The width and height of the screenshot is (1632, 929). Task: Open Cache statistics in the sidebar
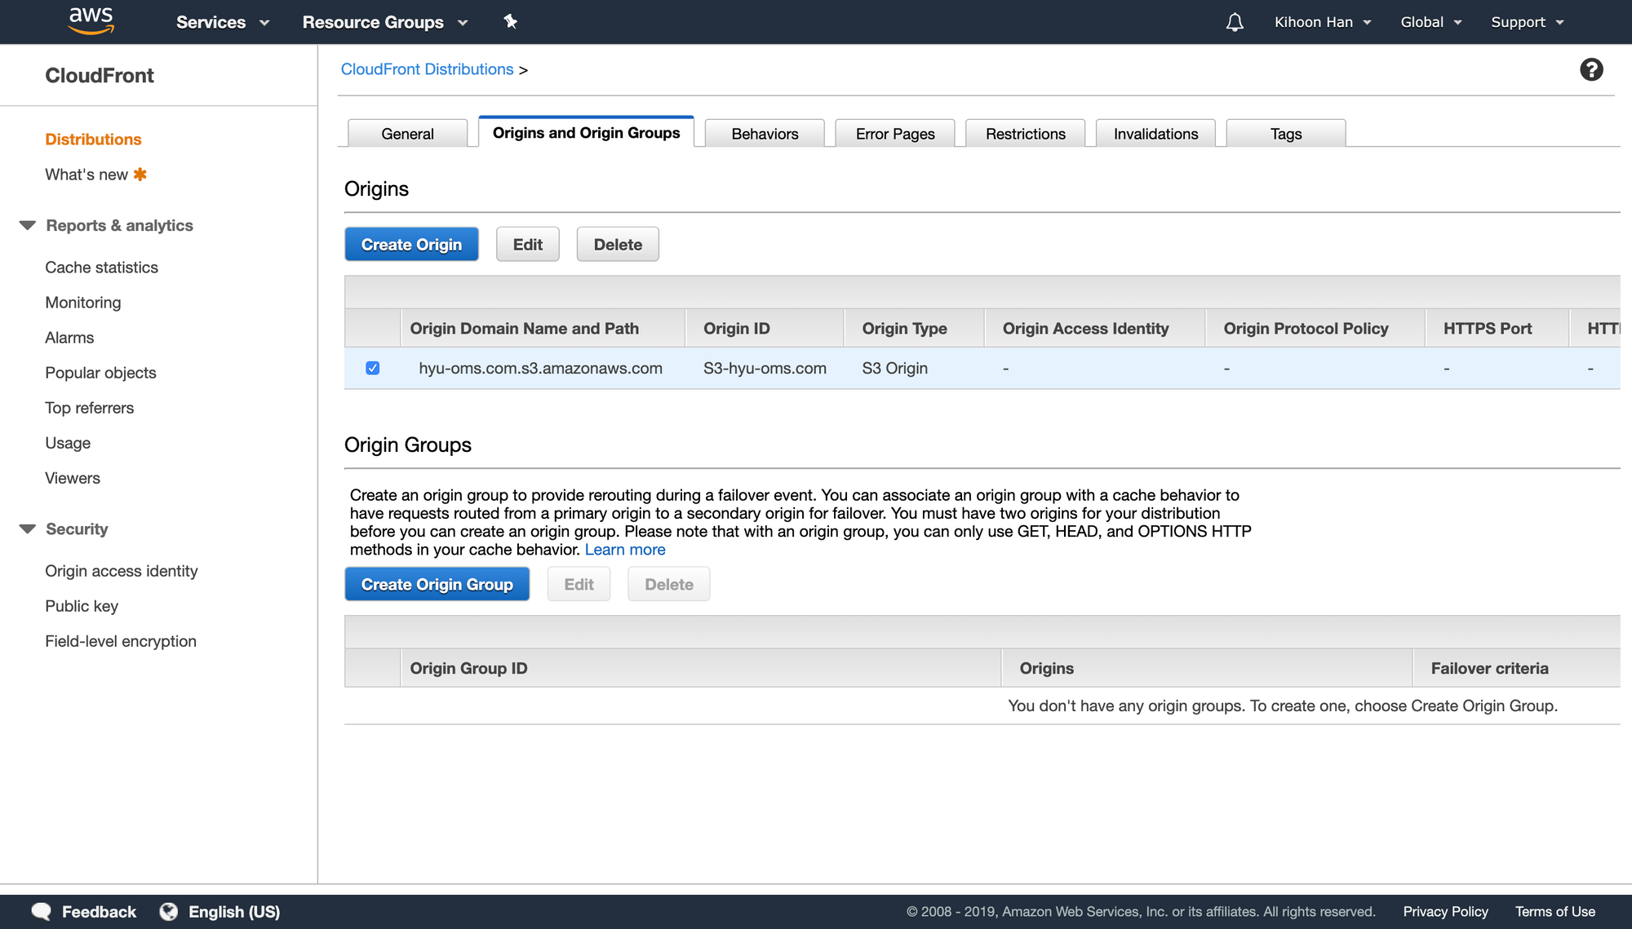101,267
